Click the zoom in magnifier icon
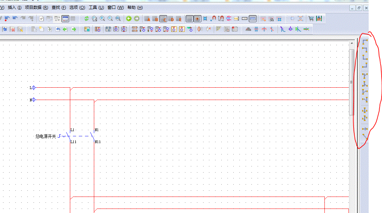The width and height of the screenshot is (382, 213). pos(102,19)
